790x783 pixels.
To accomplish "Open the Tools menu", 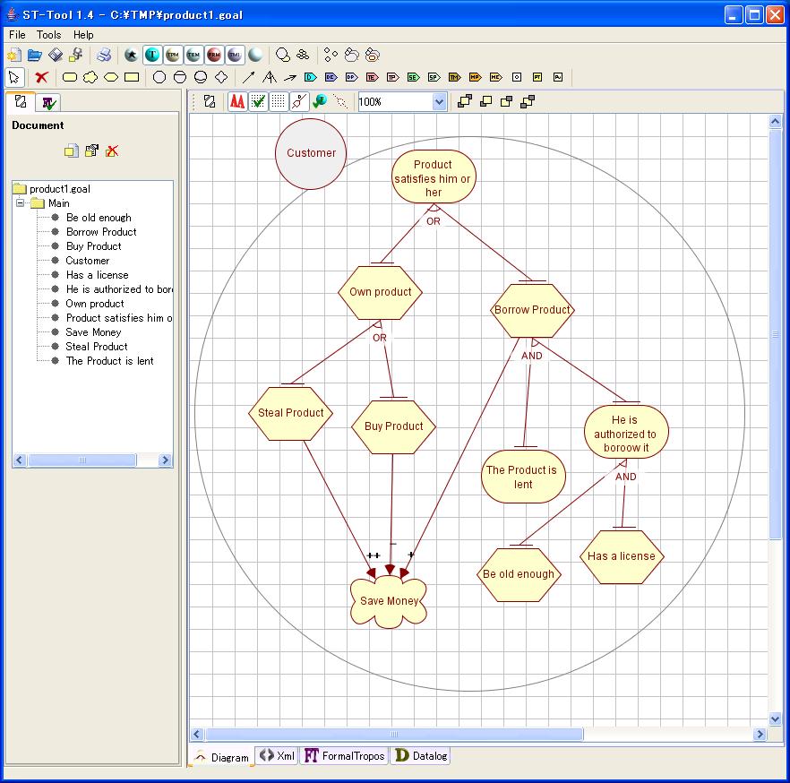I will click(x=49, y=35).
